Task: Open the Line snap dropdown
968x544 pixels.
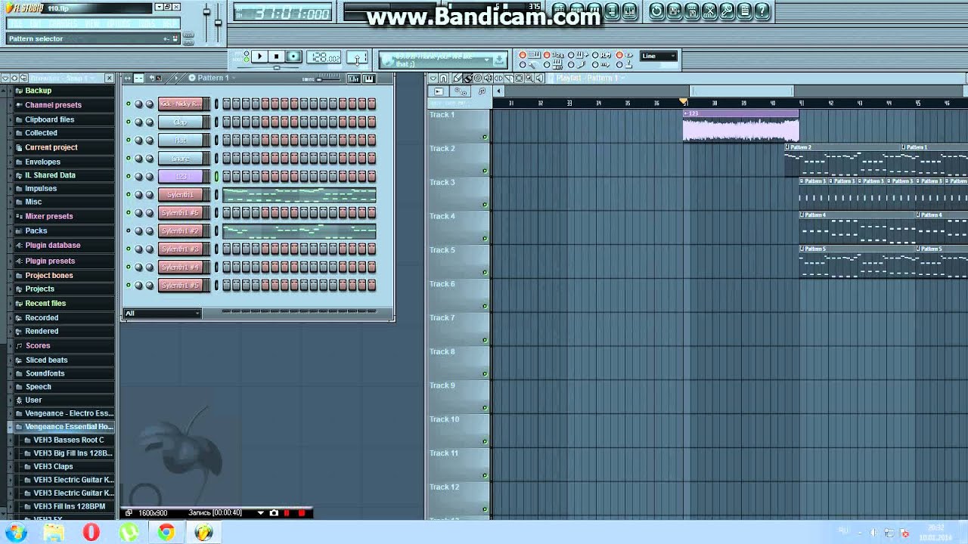Action: pyautogui.click(x=658, y=56)
